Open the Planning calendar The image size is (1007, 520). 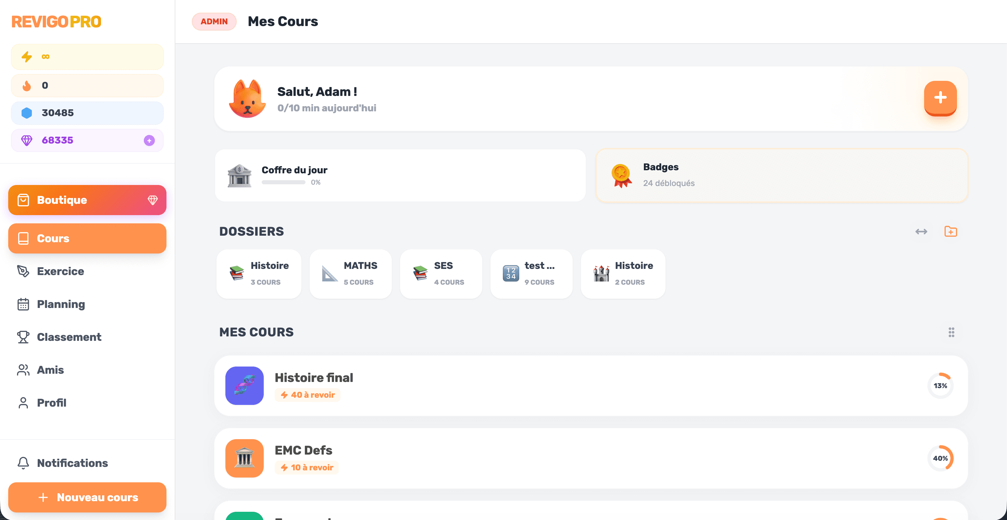pyautogui.click(x=87, y=304)
